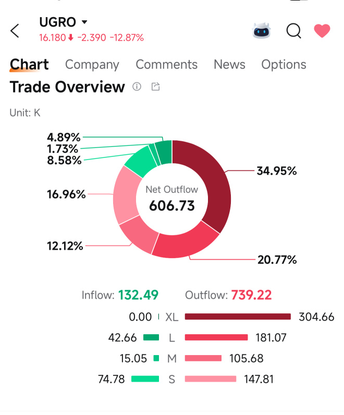The width and height of the screenshot is (344, 415).
Task: Click the Net Outflow 606.73 center value
Action: coord(172,205)
